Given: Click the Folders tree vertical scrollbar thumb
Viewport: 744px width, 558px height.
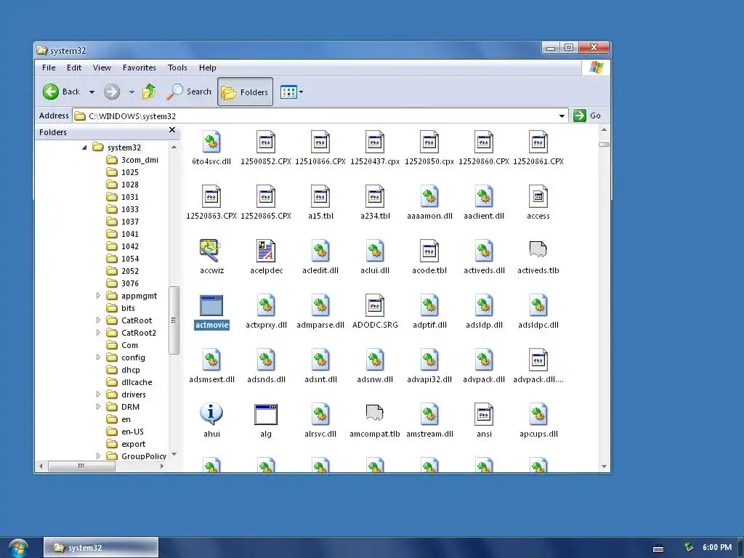Looking at the screenshot, I should tap(174, 320).
